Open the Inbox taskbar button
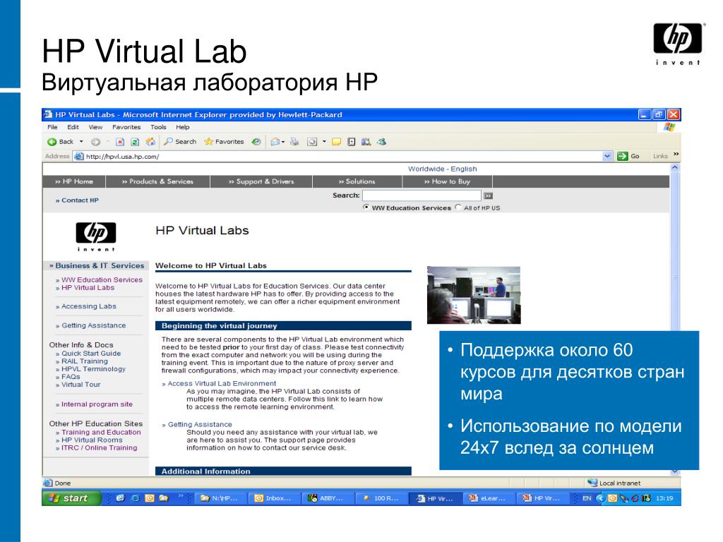The height and width of the screenshot is (542, 723). pos(273,498)
